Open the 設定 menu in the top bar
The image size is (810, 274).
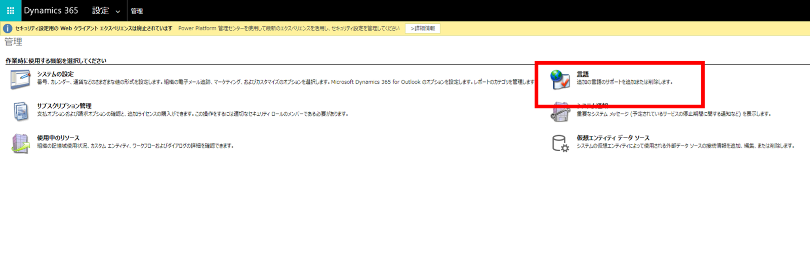click(100, 11)
